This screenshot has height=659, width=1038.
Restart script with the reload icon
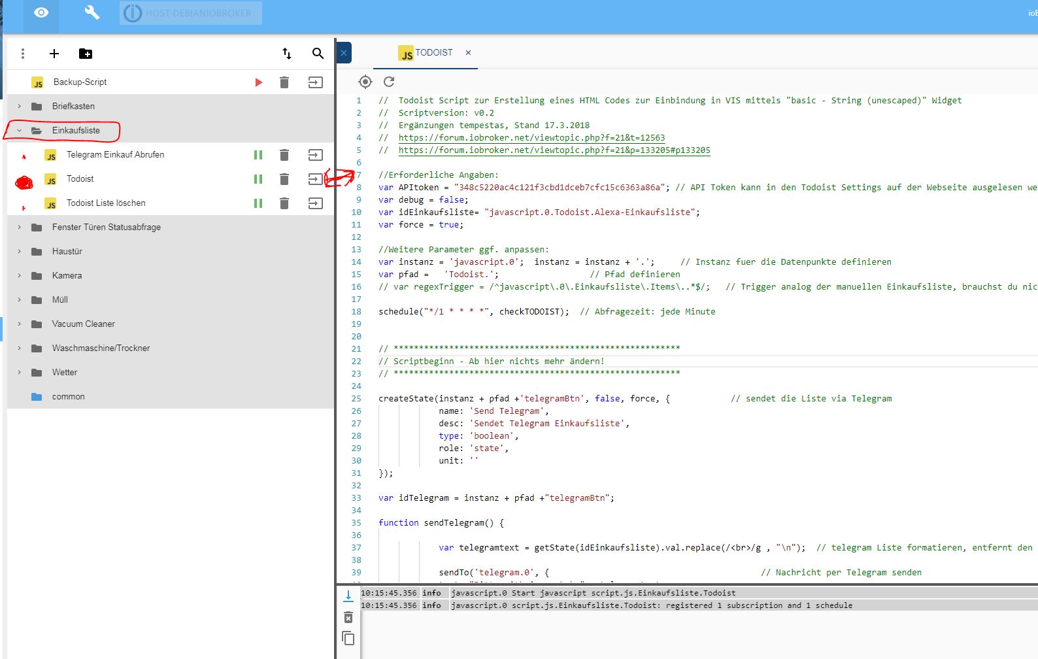(x=389, y=82)
